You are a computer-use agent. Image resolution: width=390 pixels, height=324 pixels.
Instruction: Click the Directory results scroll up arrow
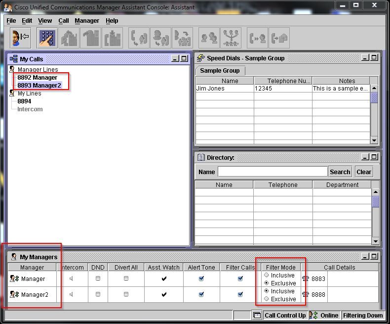376,192
